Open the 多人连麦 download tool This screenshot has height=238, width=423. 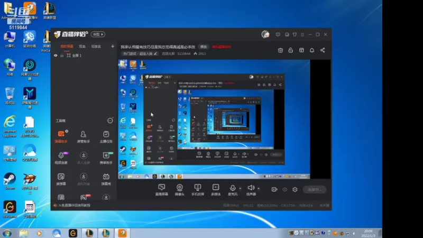pyautogui.click(x=84, y=158)
